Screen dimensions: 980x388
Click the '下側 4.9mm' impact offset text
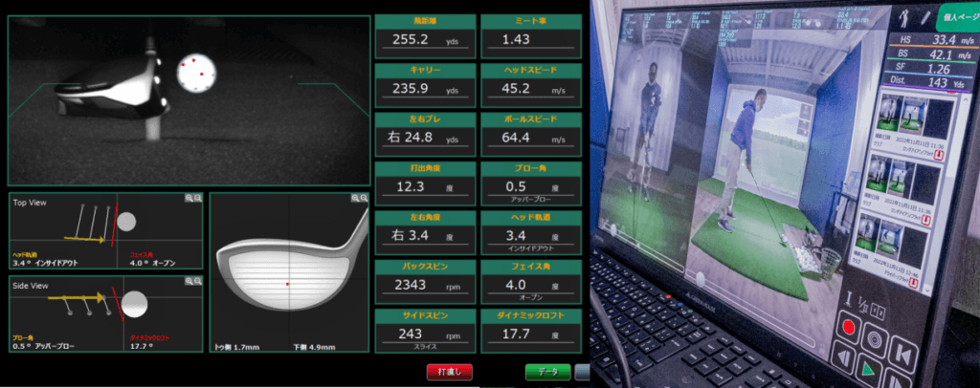(x=314, y=346)
